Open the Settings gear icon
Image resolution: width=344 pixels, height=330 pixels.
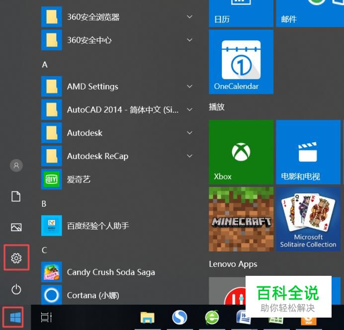coord(16,258)
